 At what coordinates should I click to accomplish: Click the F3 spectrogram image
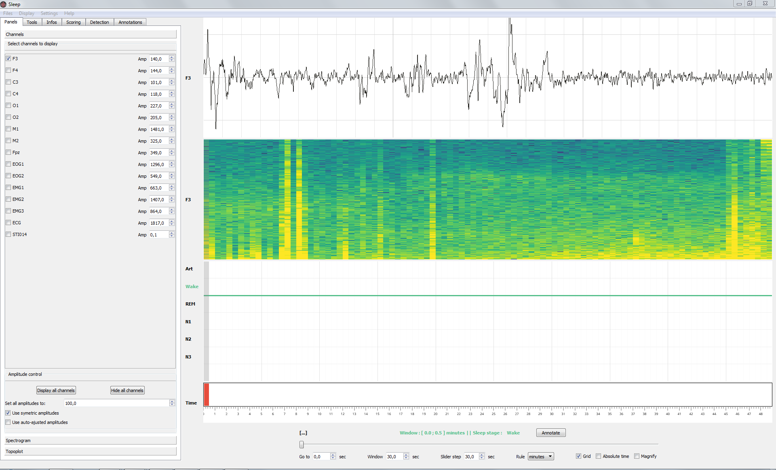488,199
